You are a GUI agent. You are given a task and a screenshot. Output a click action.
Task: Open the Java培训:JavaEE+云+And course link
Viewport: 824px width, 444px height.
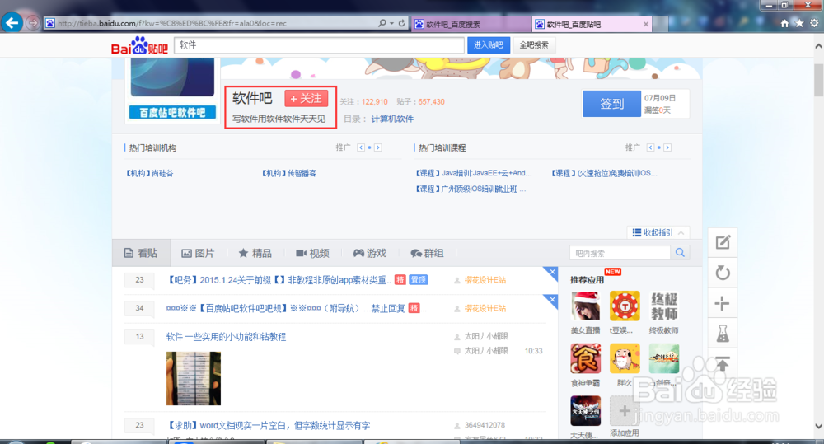[x=473, y=173]
